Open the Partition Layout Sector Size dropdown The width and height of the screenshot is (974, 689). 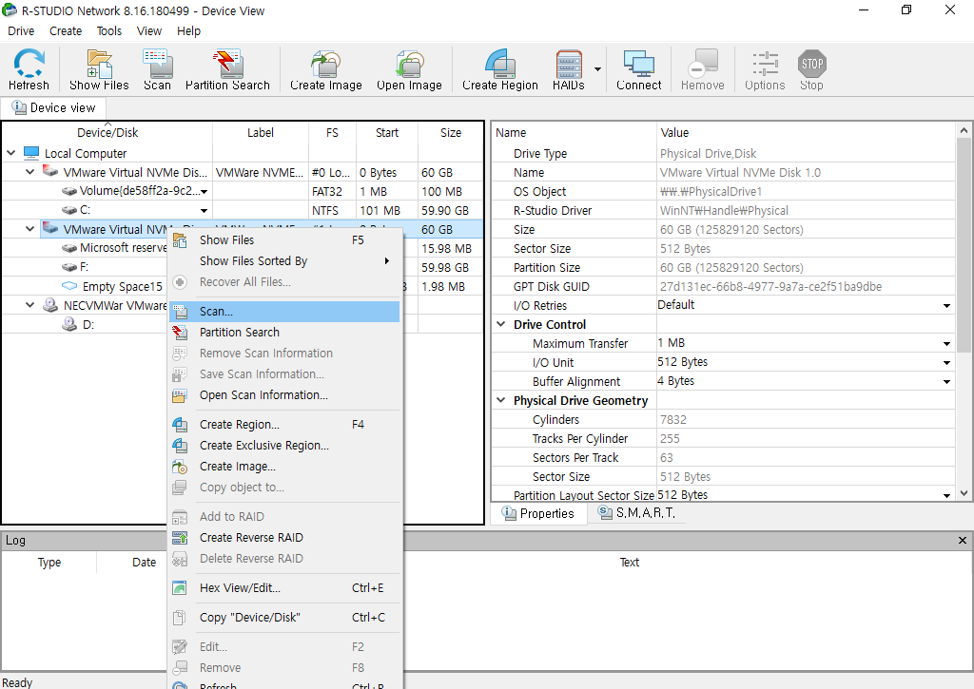click(946, 495)
